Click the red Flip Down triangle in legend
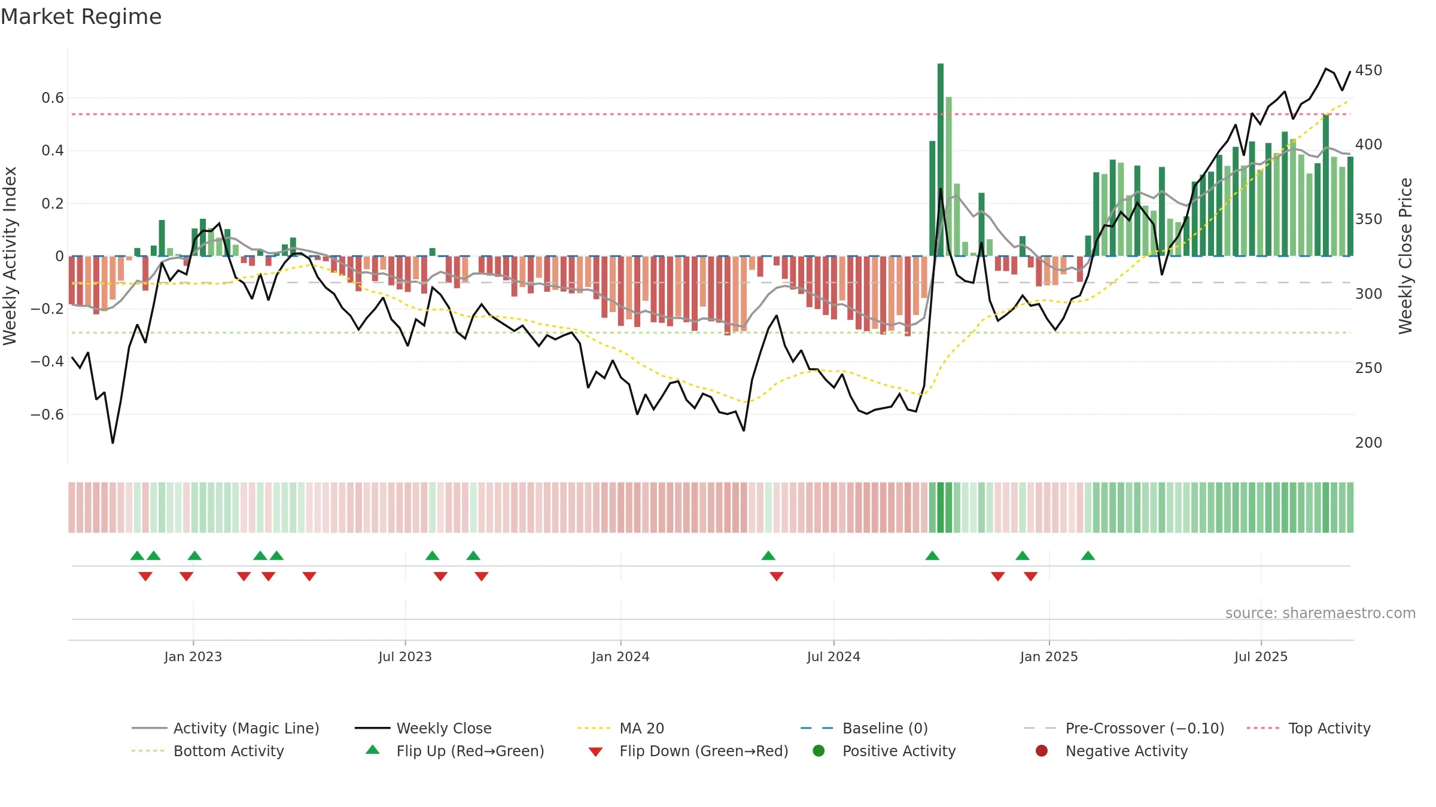Screen dimensions: 1436x807 (x=595, y=752)
